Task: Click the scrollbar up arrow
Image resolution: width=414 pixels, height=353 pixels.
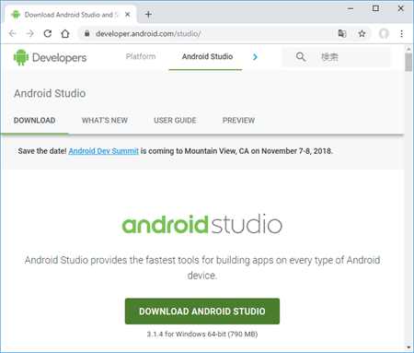Action: [x=408, y=49]
